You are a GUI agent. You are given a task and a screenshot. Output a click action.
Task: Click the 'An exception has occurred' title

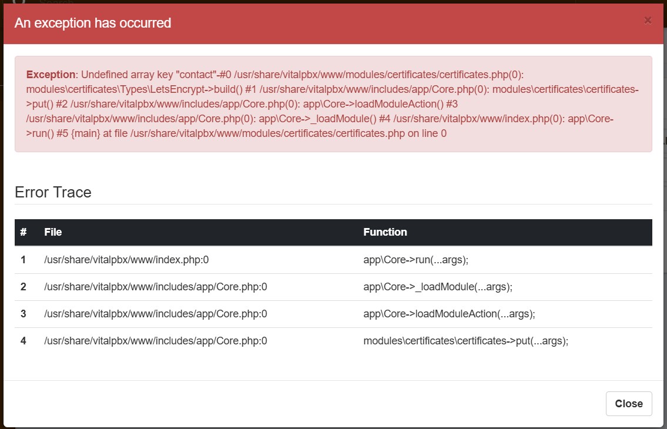(93, 24)
